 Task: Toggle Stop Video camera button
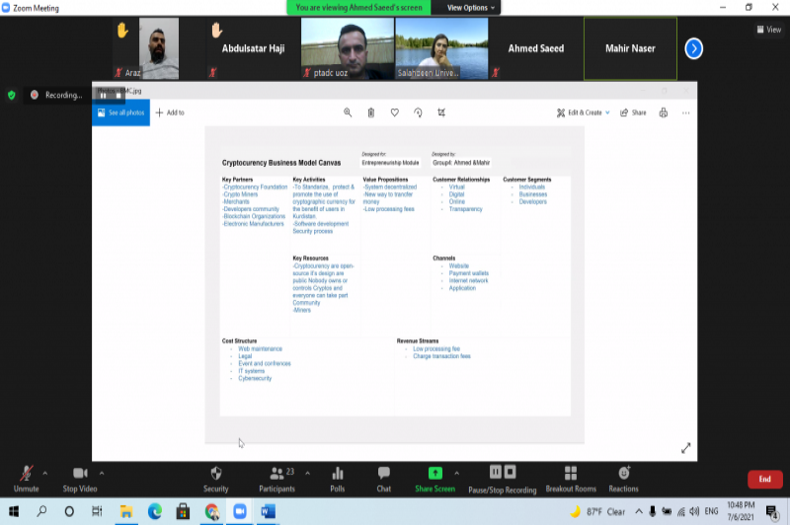(79, 475)
